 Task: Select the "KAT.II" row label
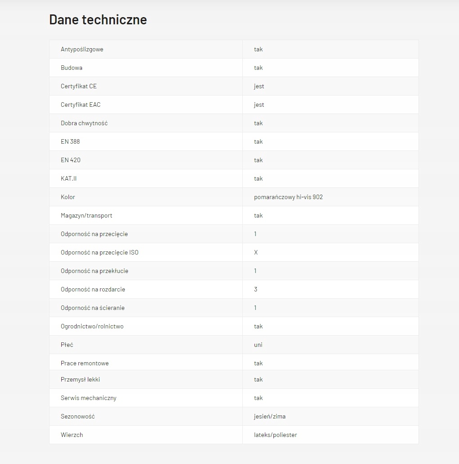point(68,178)
